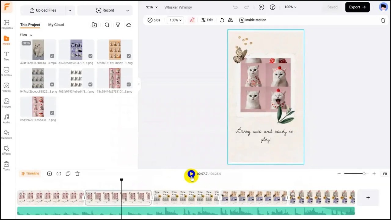Screen dimensions: 391x220
Task: Delete the selected element with trash icon
Action: tap(383, 20)
